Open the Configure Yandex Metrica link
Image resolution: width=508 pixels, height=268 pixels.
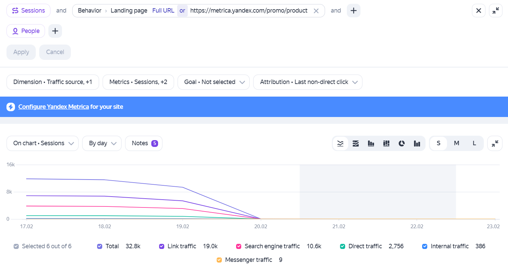tap(53, 107)
